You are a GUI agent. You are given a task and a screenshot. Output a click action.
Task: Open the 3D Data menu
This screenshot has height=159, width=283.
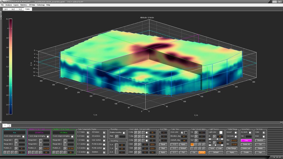click(x=32, y=5)
